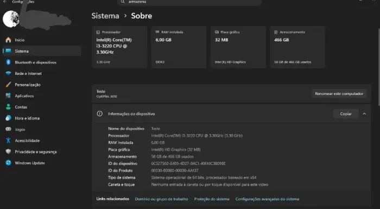Open Configurações avançadas do sistema link
This screenshot has width=380, height=209.
pyautogui.click(x=267, y=199)
